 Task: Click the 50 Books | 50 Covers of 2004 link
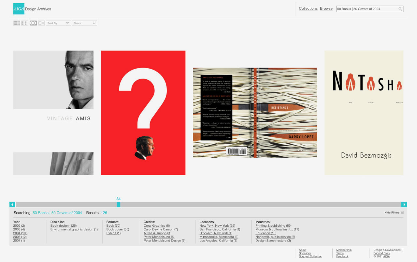(x=57, y=213)
